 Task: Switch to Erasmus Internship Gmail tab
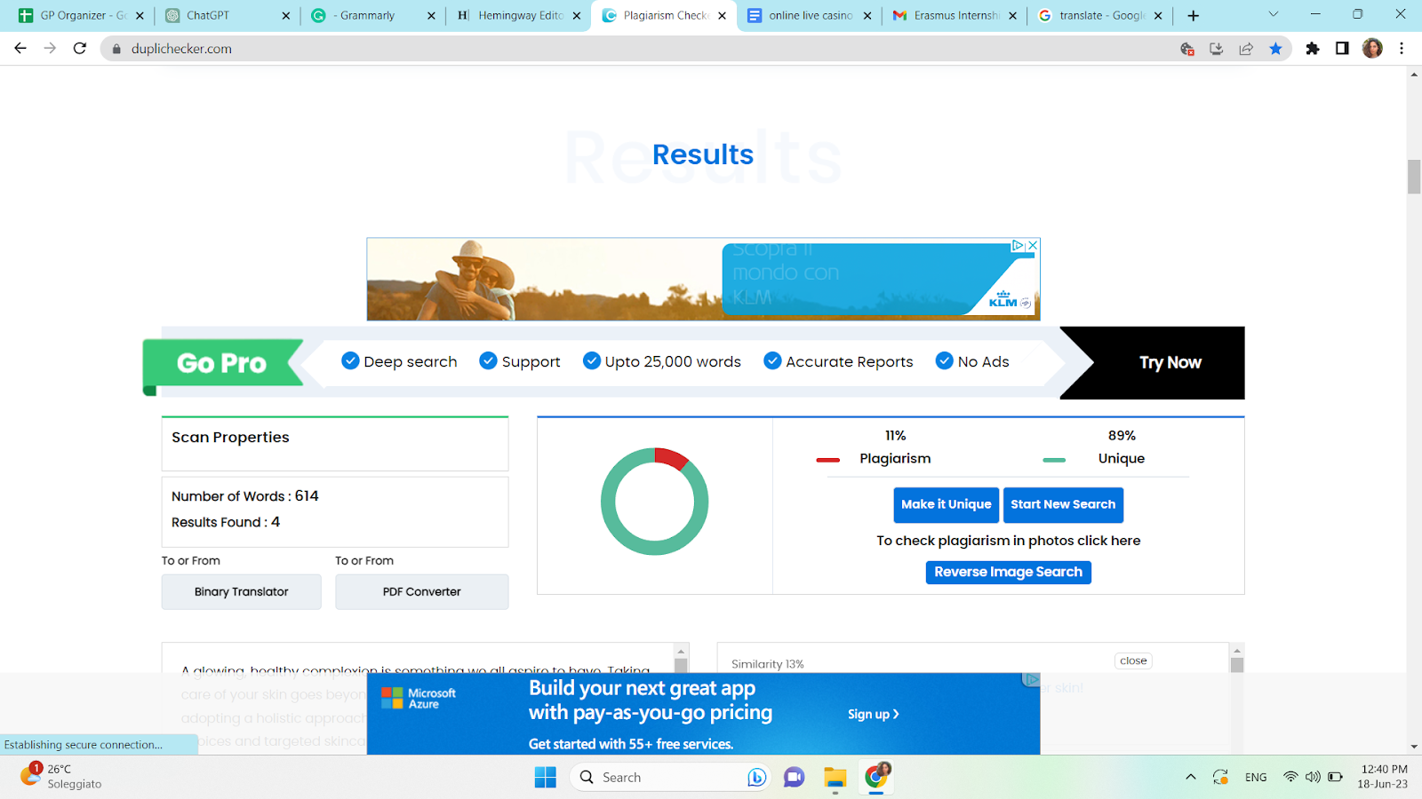[955, 16]
